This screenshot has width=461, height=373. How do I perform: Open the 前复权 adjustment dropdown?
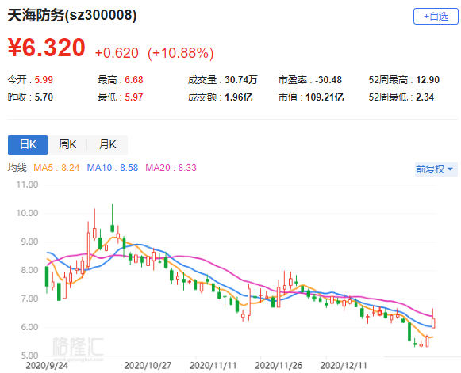pos(436,169)
